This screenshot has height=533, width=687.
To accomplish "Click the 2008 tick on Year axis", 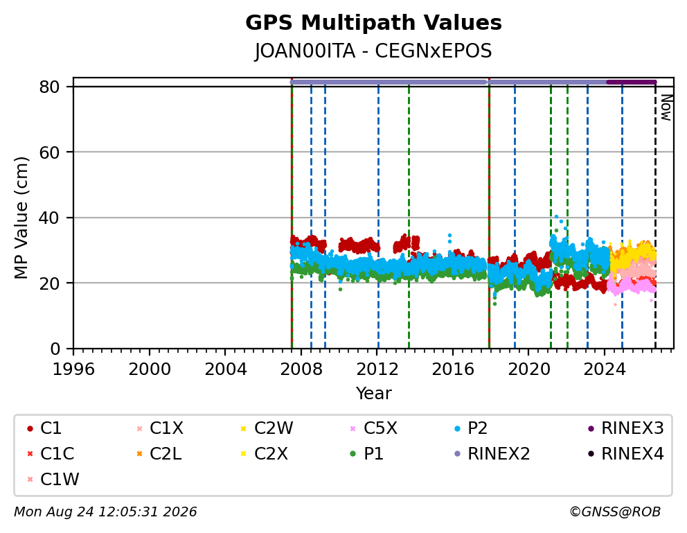I will [301, 369].
